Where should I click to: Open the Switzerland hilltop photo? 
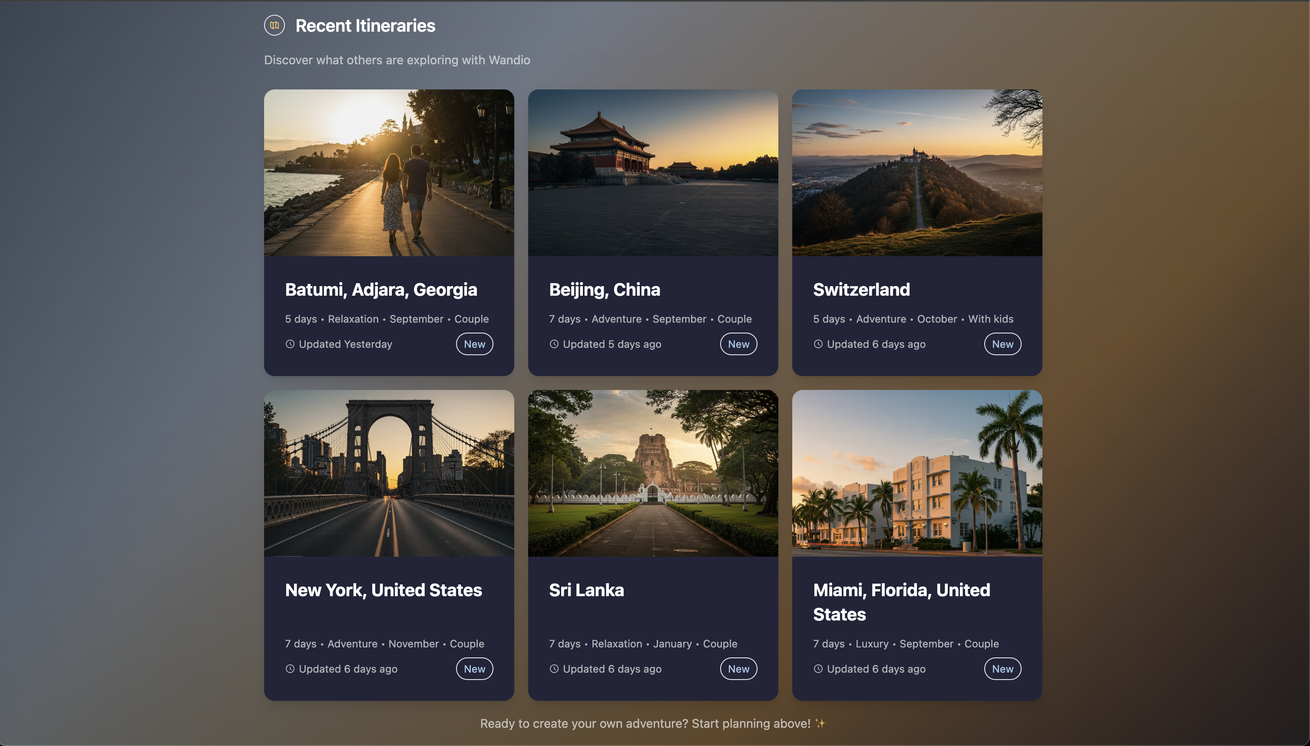click(917, 173)
